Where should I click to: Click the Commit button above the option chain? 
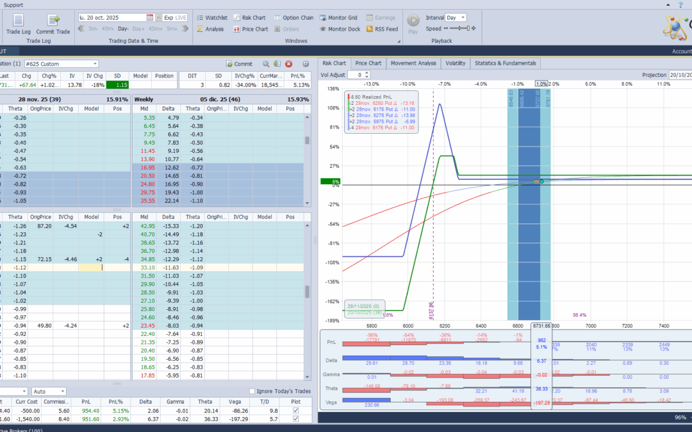coord(239,64)
